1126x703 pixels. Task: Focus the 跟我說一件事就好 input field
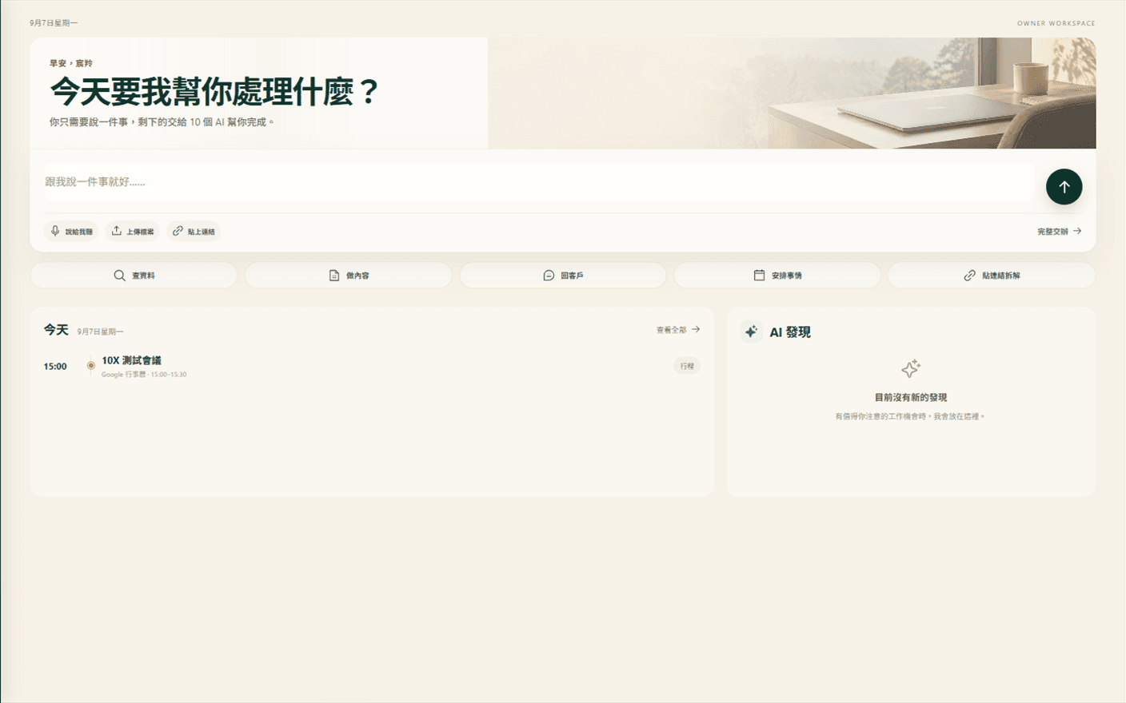[x=539, y=182]
